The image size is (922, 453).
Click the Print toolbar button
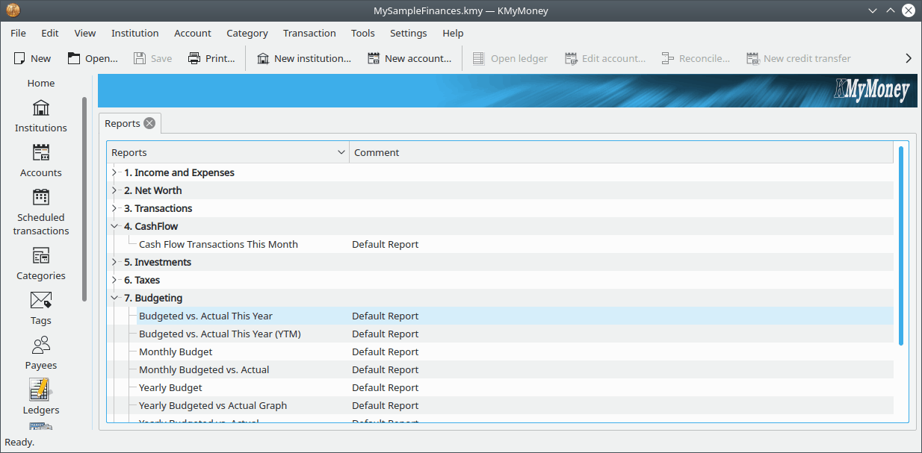pyautogui.click(x=211, y=58)
